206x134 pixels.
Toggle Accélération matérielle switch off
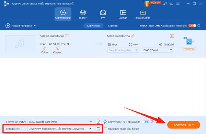click(x=192, y=26)
